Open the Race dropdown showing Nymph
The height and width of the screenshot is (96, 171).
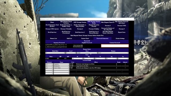[87, 53]
